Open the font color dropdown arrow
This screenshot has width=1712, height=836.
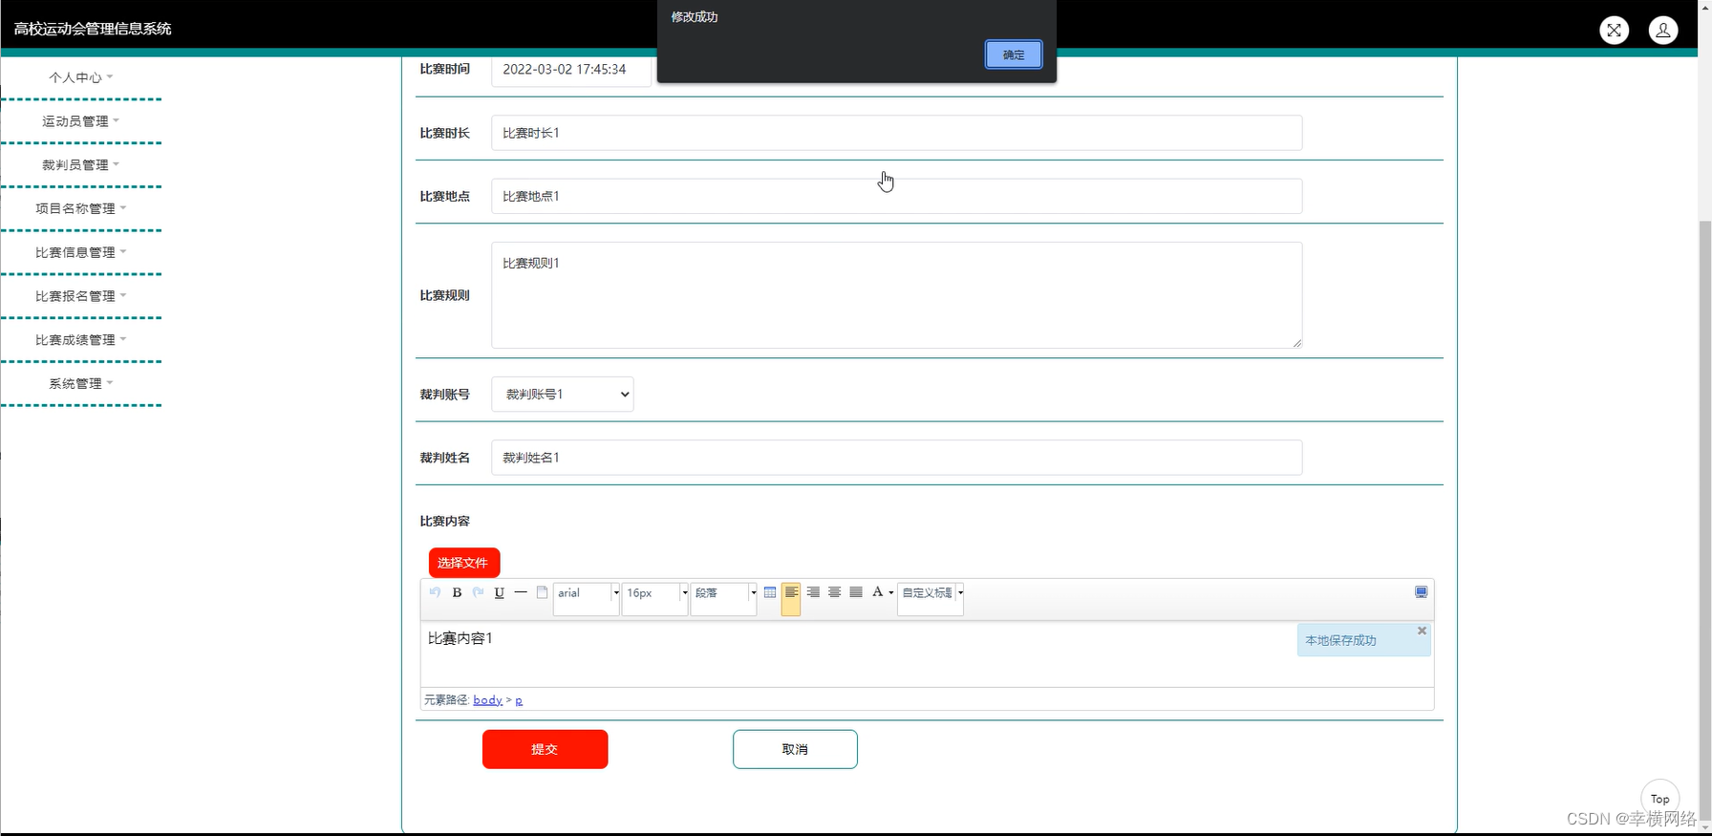click(x=891, y=593)
